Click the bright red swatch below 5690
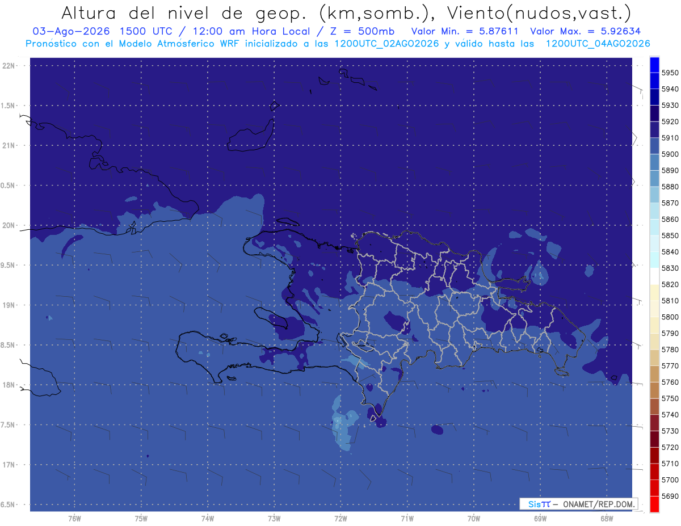 tap(654, 504)
